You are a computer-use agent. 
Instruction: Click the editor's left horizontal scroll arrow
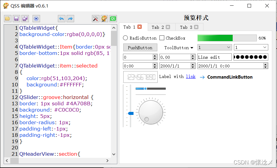coord(7,160)
